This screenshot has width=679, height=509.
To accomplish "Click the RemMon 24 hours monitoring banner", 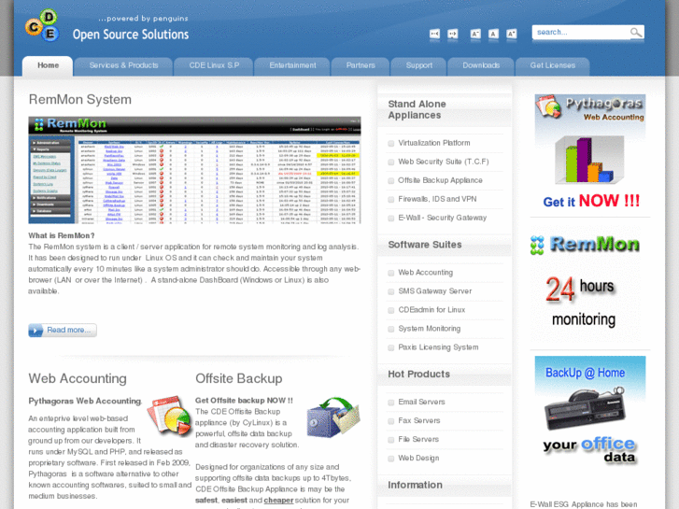I will 585,282.
